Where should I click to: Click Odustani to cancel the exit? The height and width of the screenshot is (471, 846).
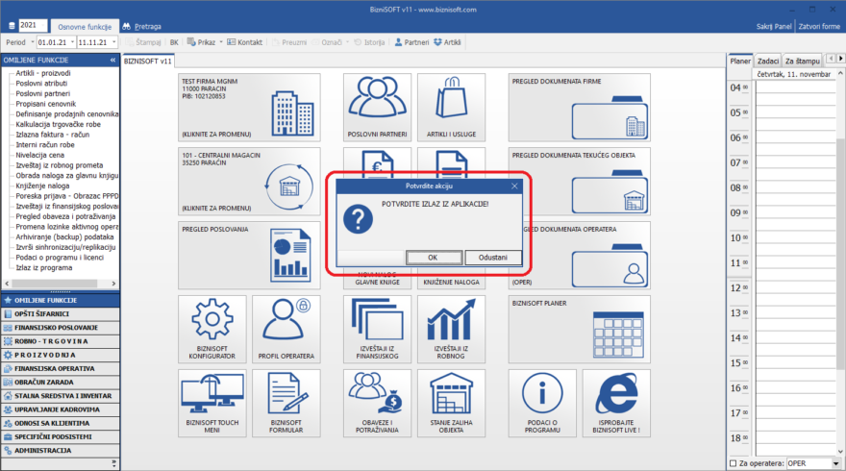click(493, 257)
